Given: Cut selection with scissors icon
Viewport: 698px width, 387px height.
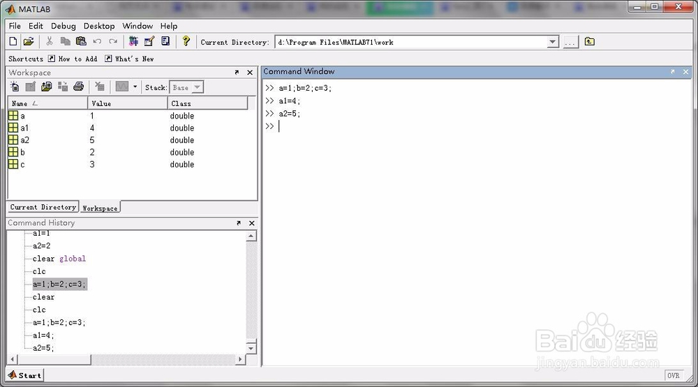Looking at the screenshot, I should click(x=50, y=41).
